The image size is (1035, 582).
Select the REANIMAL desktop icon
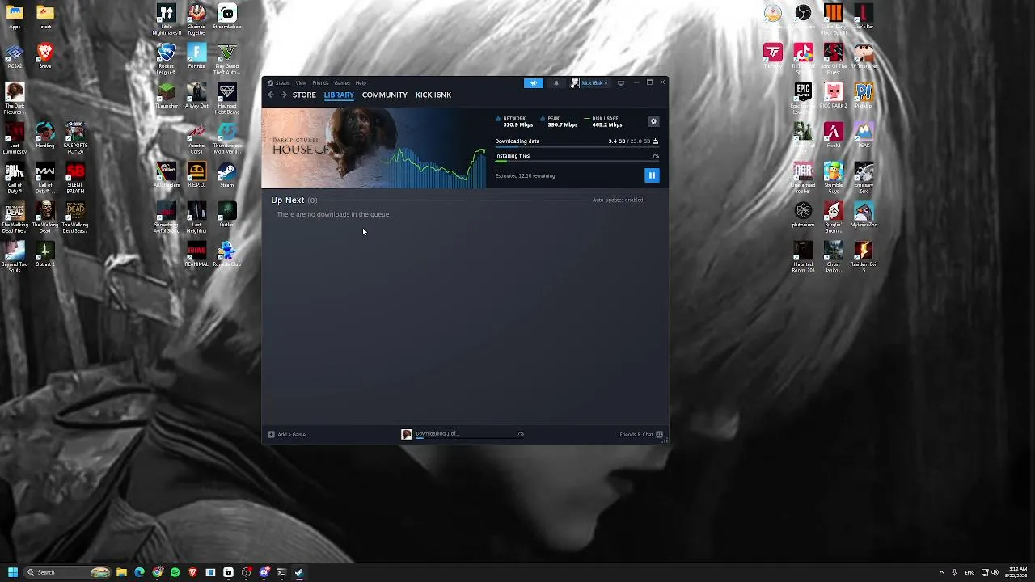[x=196, y=255]
